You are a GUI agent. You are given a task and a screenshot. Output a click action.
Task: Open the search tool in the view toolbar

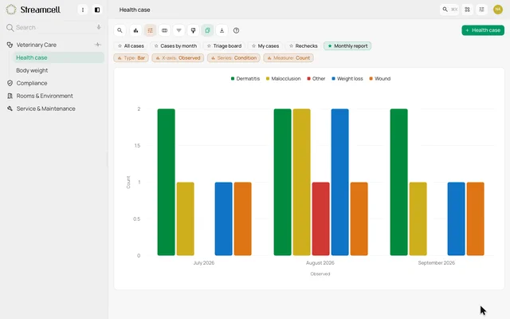(x=120, y=30)
